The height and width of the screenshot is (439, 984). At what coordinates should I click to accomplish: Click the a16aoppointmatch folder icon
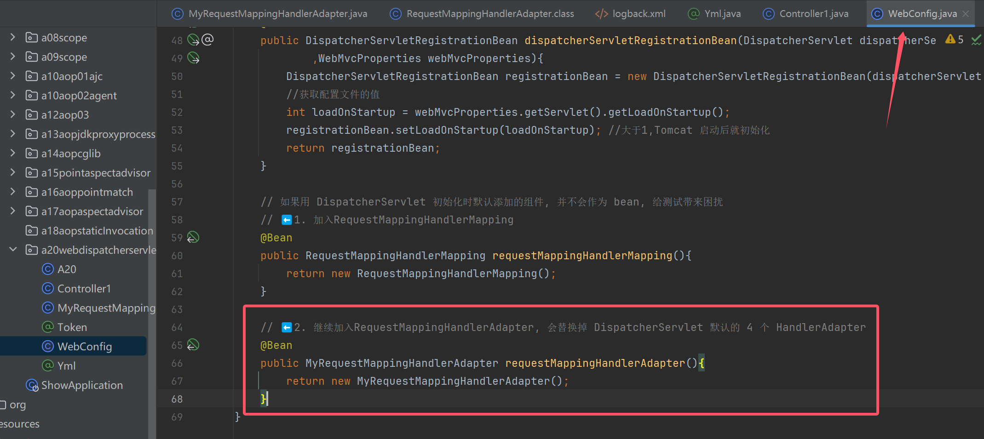tap(31, 192)
